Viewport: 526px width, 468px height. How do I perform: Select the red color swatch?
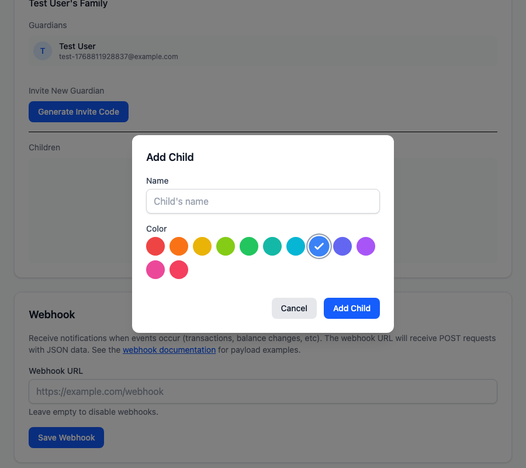(x=155, y=246)
